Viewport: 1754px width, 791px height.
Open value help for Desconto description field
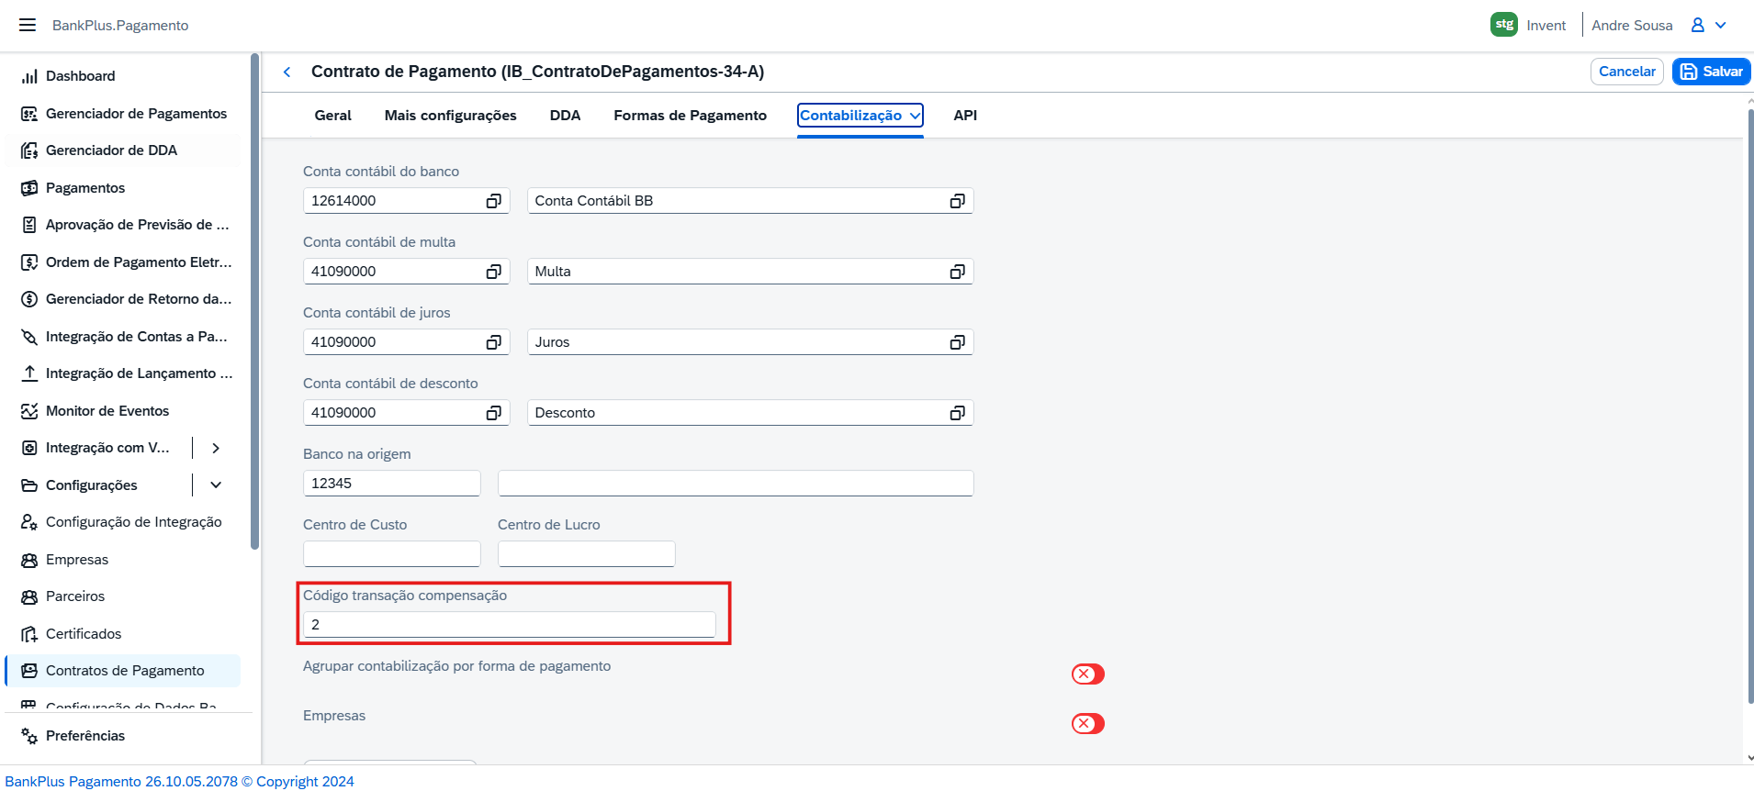tap(958, 413)
